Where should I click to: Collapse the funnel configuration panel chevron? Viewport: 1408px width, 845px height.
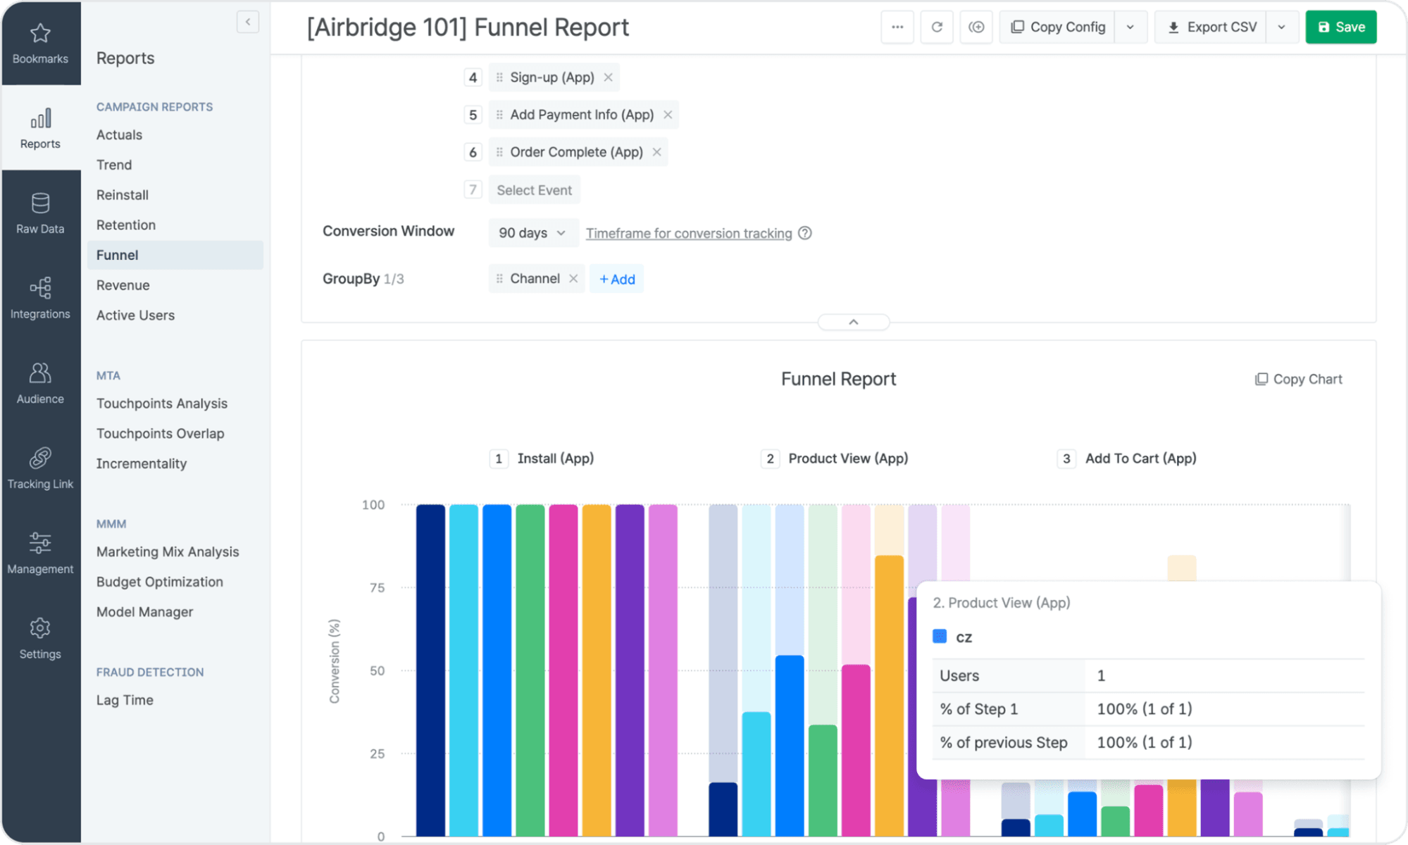click(854, 321)
